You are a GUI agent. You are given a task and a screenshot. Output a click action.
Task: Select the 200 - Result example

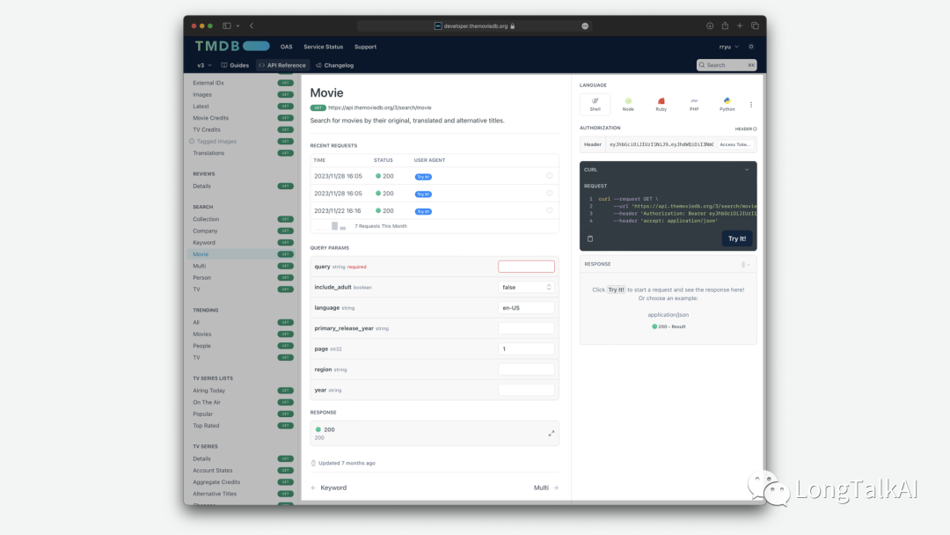click(x=669, y=326)
